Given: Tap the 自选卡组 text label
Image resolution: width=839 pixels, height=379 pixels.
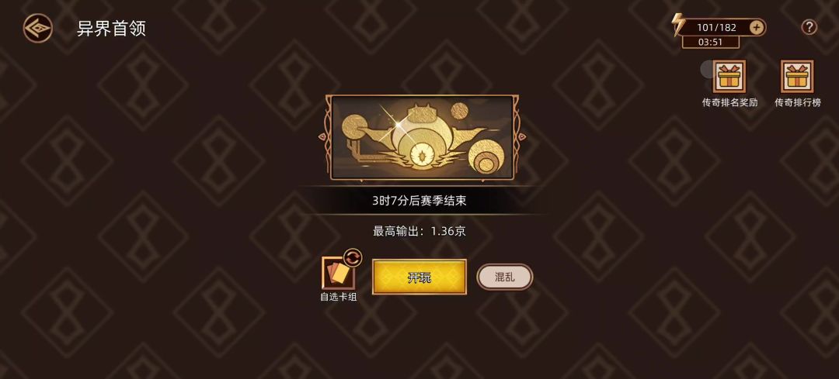Looking at the screenshot, I should click(338, 297).
